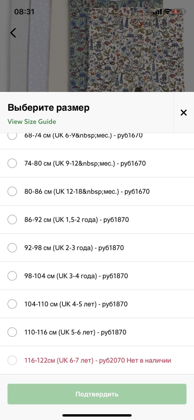
Task: Tap the cellular signal bars icon
Action: coord(157,12)
